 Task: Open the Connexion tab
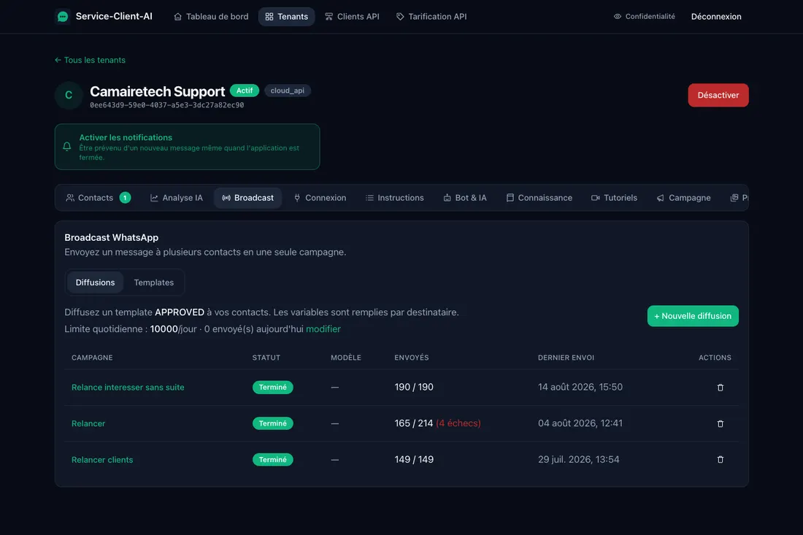(320, 198)
